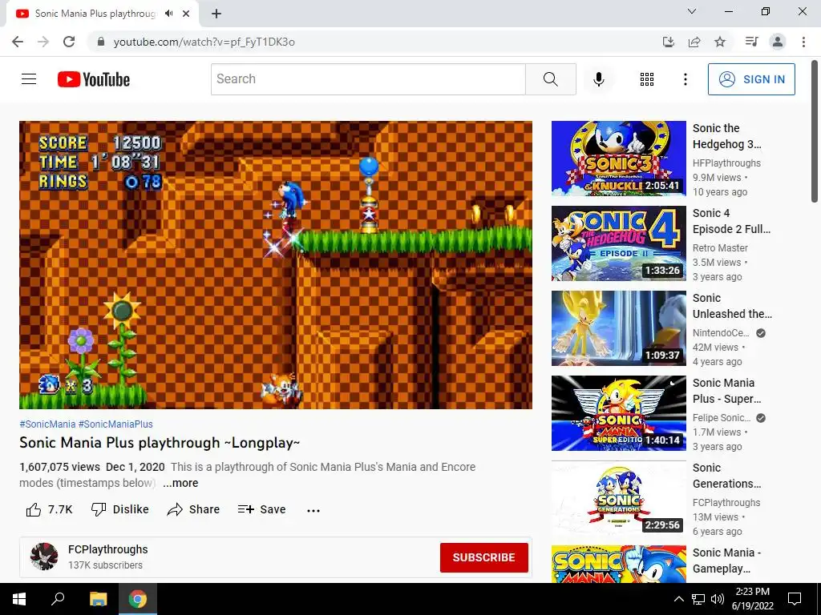Reload the page
Viewport: 821px width, 615px height.
69,42
